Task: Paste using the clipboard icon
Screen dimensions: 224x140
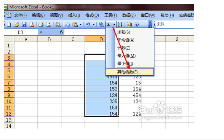Action: [75, 25]
